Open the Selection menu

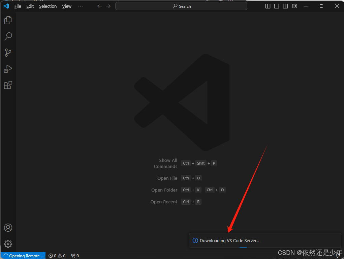(48, 6)
